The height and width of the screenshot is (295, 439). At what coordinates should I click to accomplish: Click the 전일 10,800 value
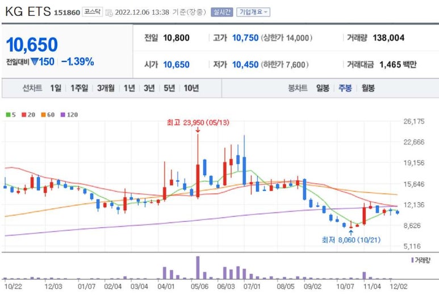(176, 38)
